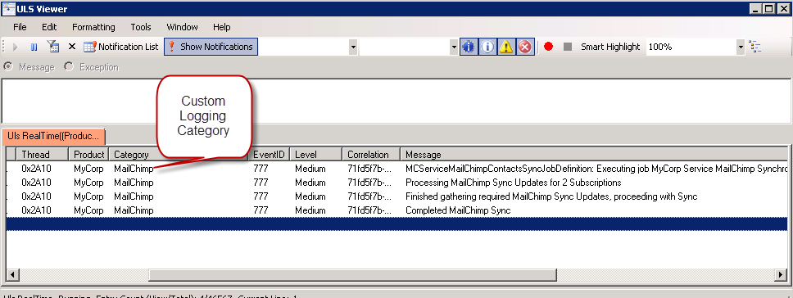Click the message detail text area
This screenshot has height=298, width=793.
point(396,101)
